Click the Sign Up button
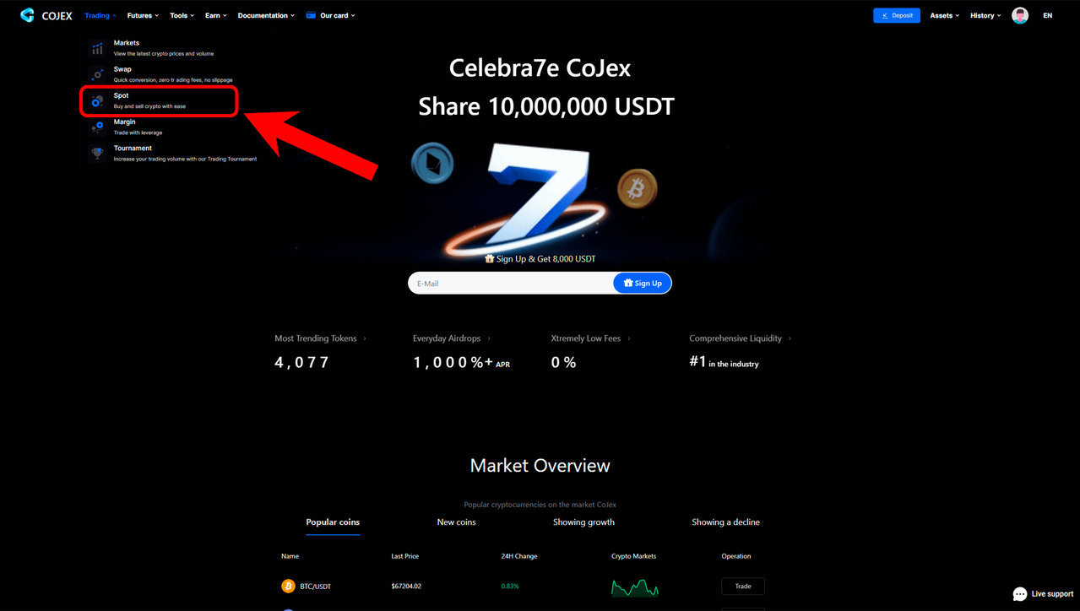This screenshot has width=1080, height=611. coord(643,283)
